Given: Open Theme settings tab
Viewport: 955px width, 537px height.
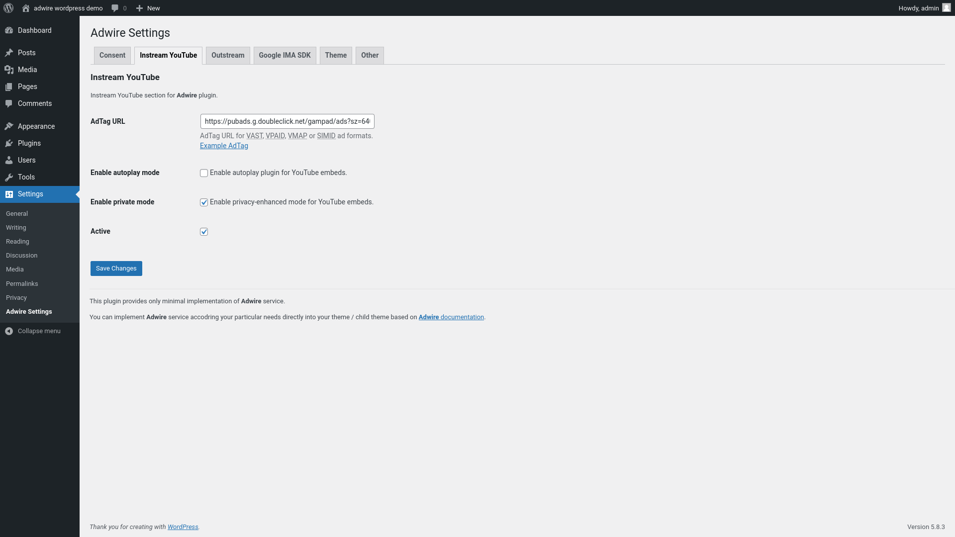Looking at the screenshot, I should click(x=336, y=55).
